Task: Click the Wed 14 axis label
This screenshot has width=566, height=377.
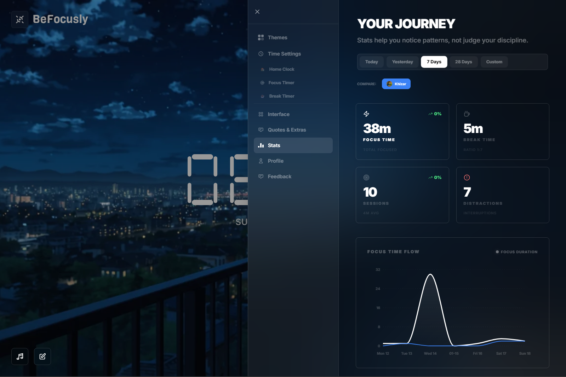Action: tap(430, 353)
